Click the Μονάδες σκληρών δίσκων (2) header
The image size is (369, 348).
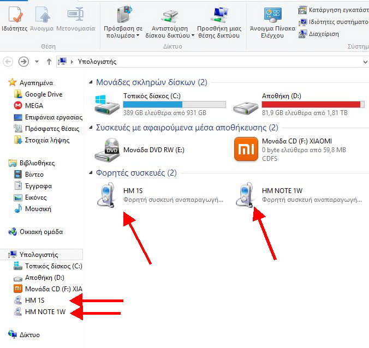[x=152, y=82]
